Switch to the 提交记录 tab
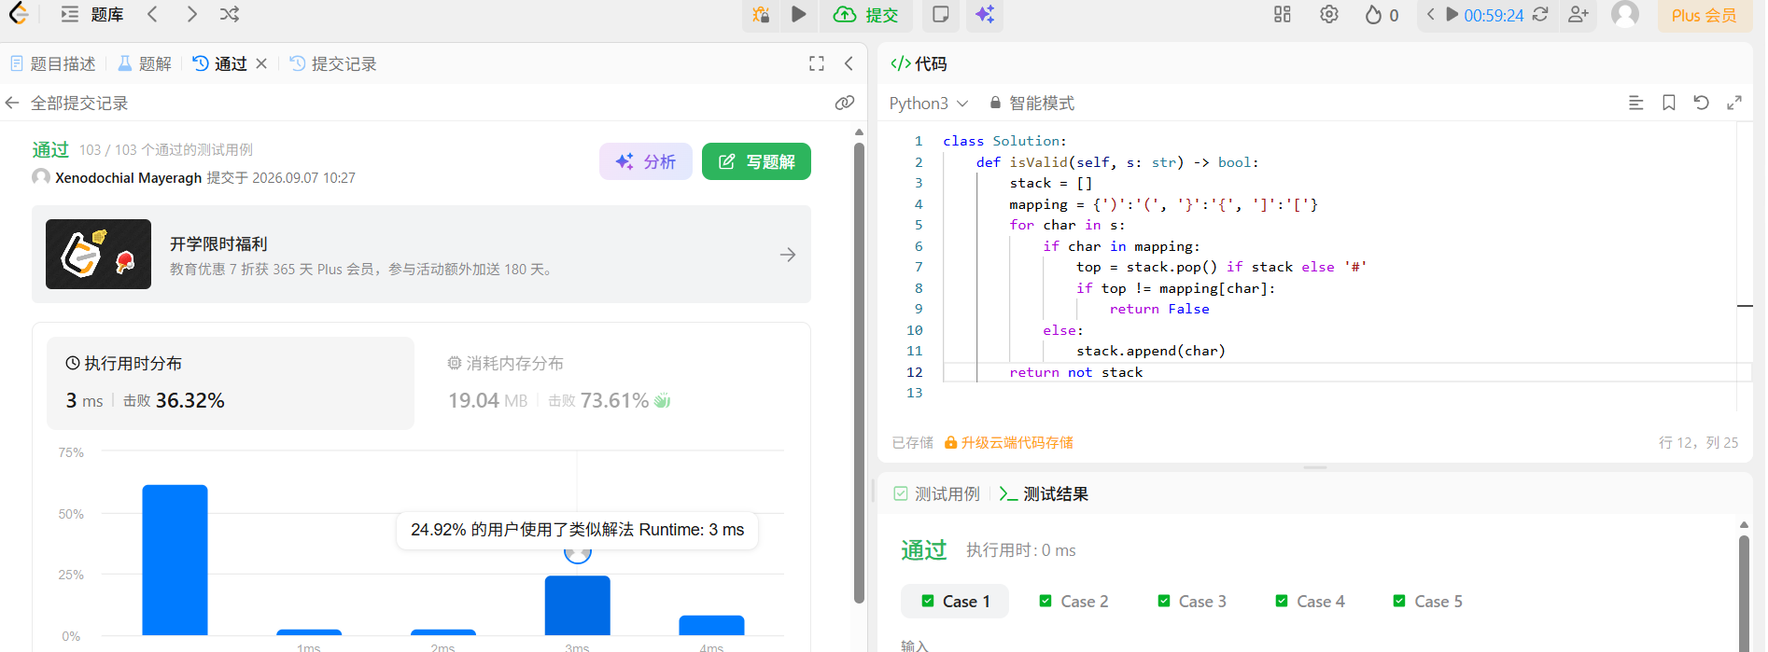This screenshot has width=1768, height=652. (333, 63)
